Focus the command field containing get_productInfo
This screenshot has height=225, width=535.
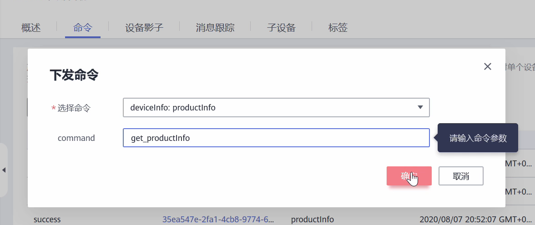tap(276, 138)
